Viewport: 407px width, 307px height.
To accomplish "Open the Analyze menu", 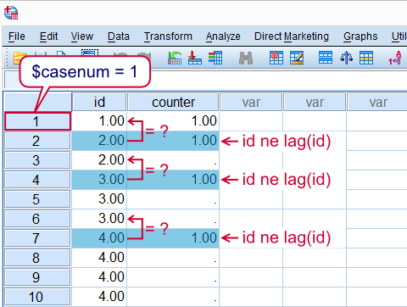I will (x=223, y=36).
